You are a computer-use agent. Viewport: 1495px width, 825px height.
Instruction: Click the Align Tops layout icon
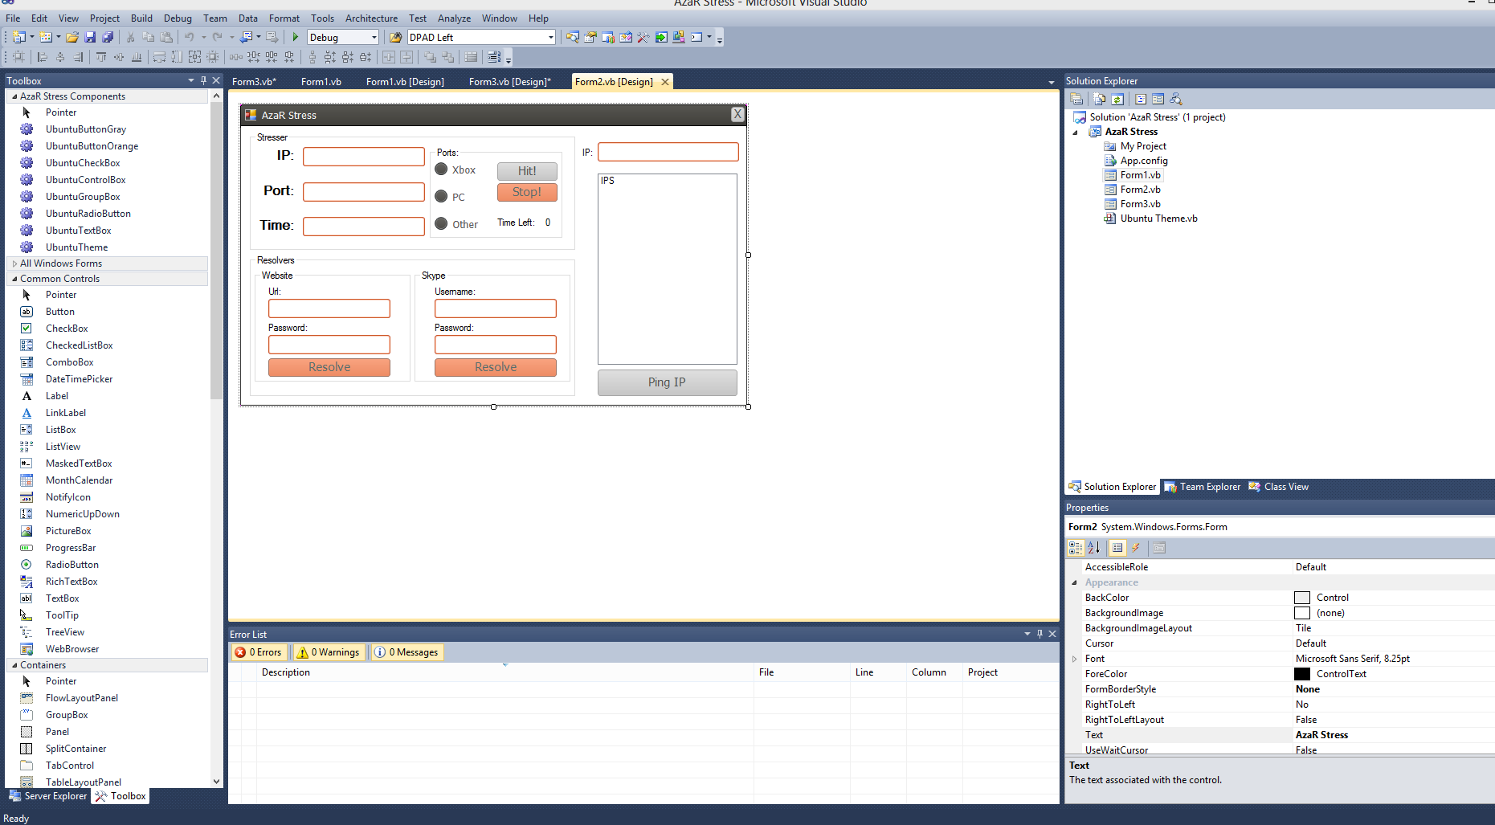pos(101,57)
